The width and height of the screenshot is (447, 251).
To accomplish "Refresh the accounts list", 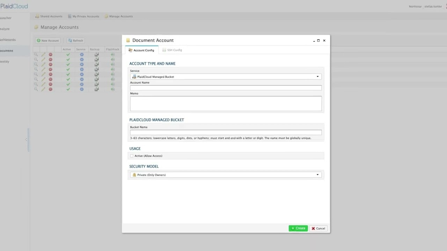I will tap(76, 40).
